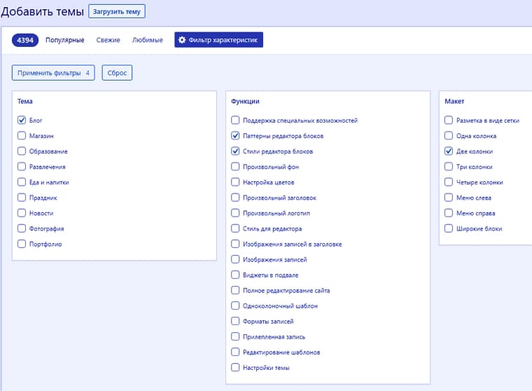Click the Сброс button
The image size is (532, 391).
pyautogui.click(x=117, y=73)
